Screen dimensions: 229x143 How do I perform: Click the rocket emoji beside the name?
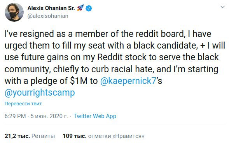point(80,8)
